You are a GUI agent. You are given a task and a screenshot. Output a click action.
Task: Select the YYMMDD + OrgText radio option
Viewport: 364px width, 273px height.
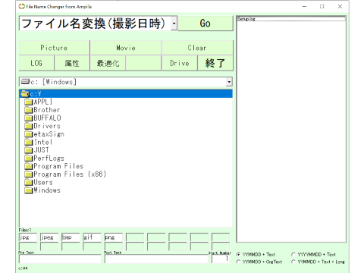(259, 262)
